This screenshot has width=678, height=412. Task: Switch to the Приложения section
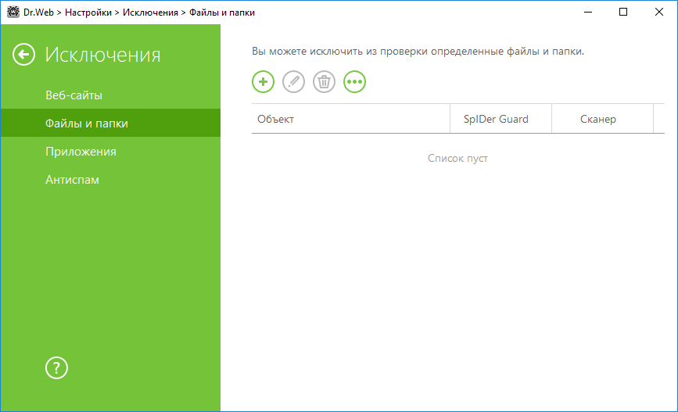tap(111, 152)
